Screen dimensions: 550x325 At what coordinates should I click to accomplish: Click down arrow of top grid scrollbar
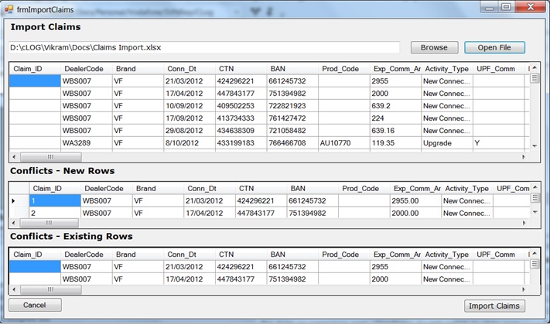[x=535, y=145]
